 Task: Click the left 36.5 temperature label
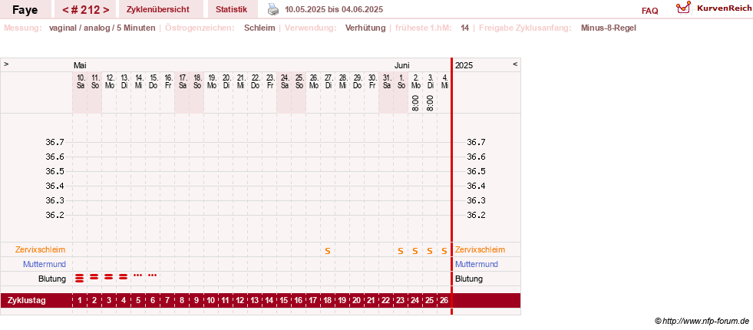click(54, 171)
